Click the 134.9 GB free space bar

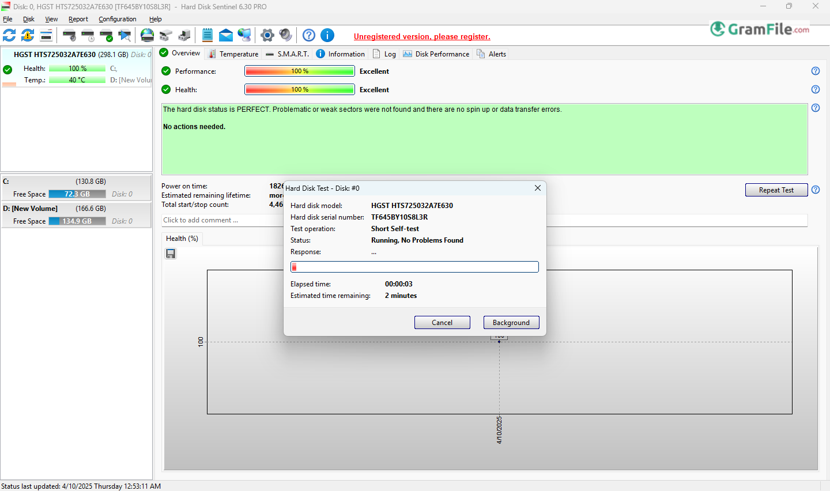(x=77, y=221)
